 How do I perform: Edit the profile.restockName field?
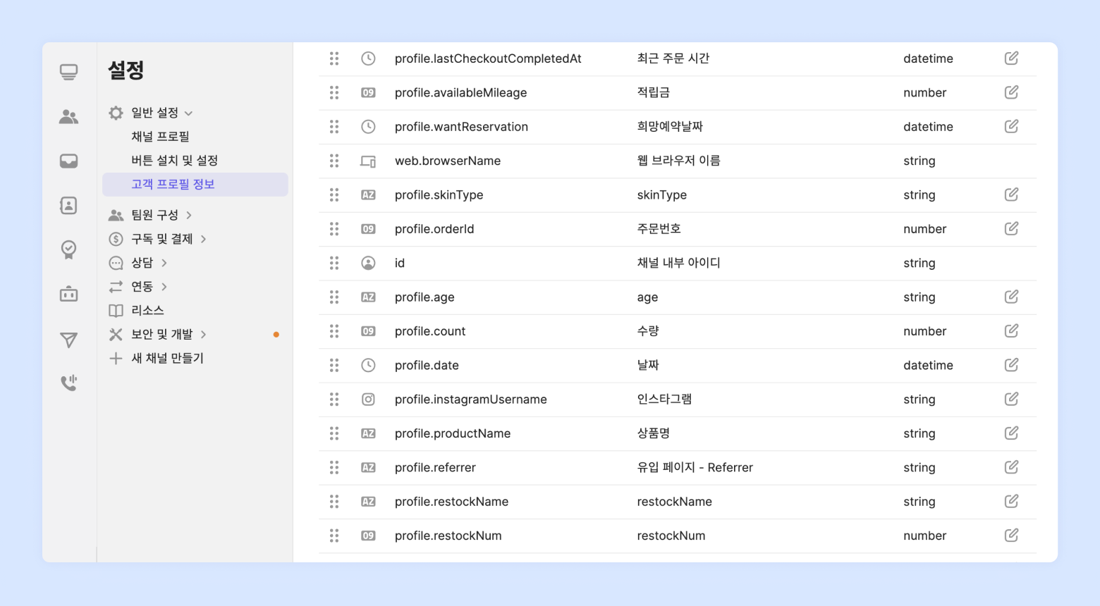pos(1011,502)
